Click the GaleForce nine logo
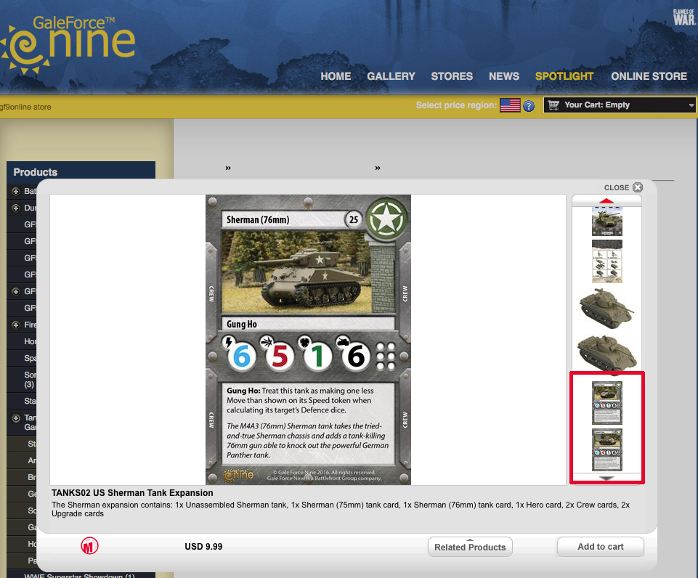Image resolution: width=698 pixels, height=578 pixels. click(x=68, y=44)
